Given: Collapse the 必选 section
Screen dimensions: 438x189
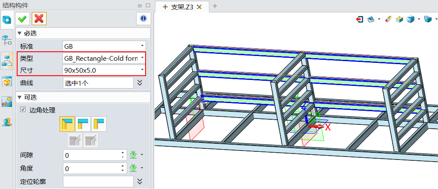Looking at the screenshot, I should [19, 33].
